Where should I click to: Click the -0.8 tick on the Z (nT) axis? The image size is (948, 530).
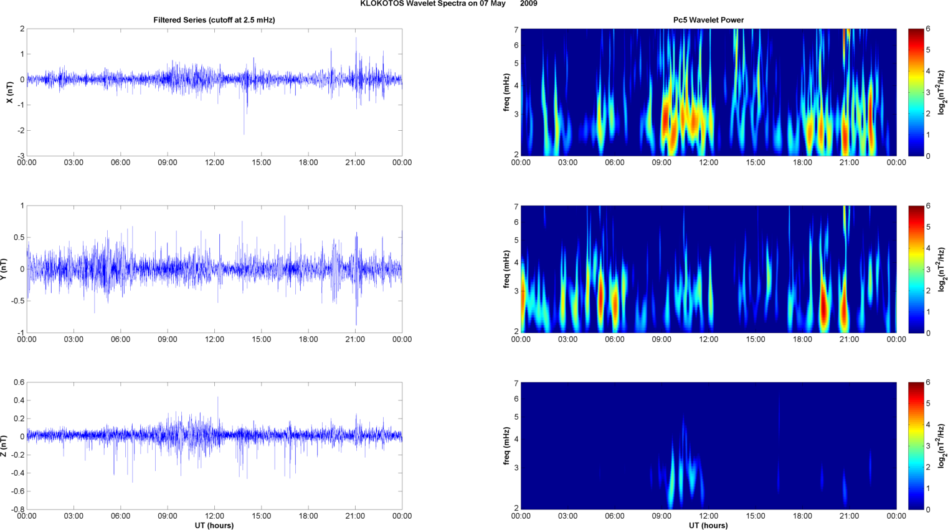19,509
